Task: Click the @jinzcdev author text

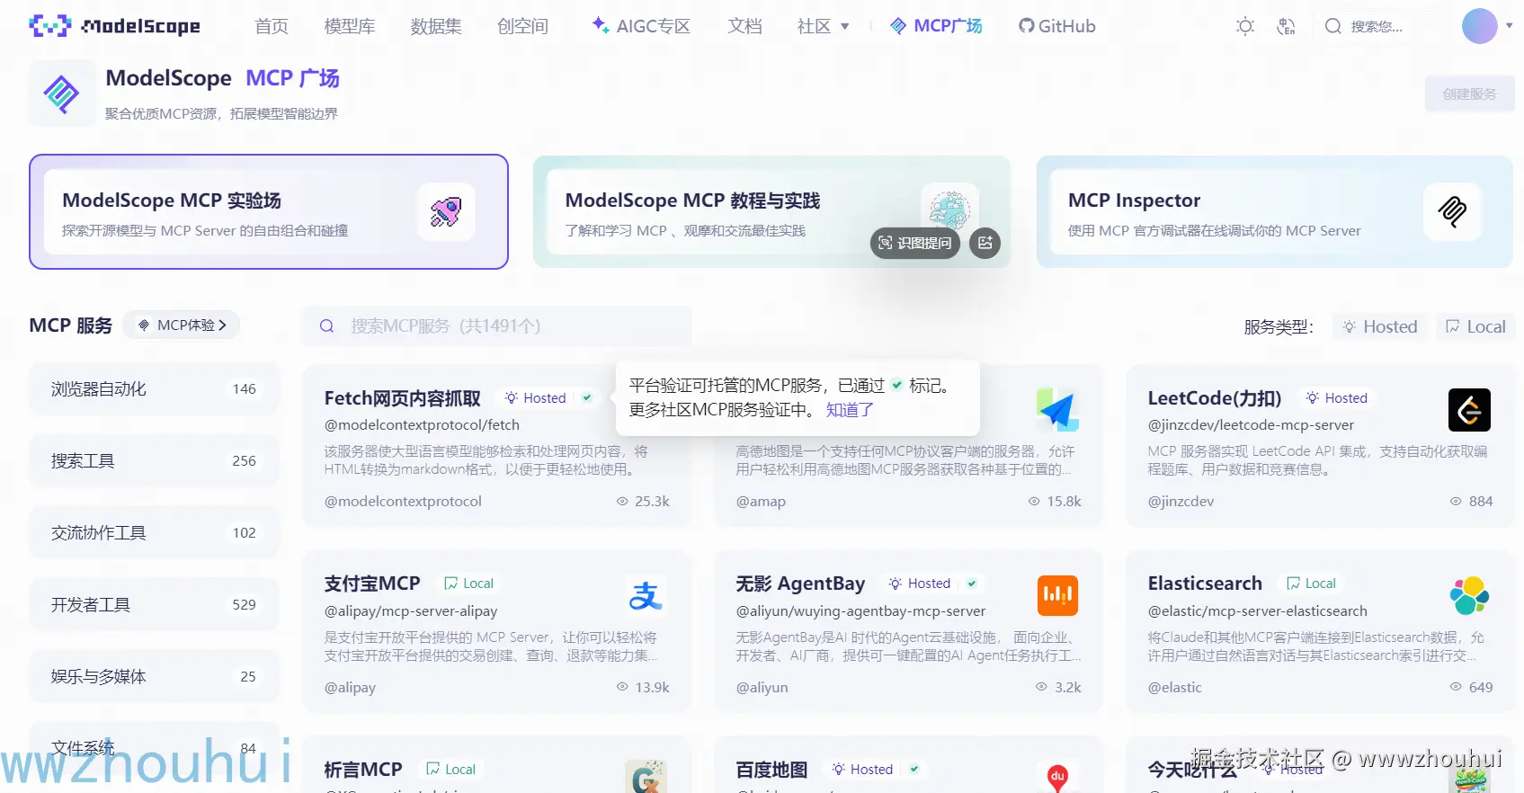Action: 1181,502
